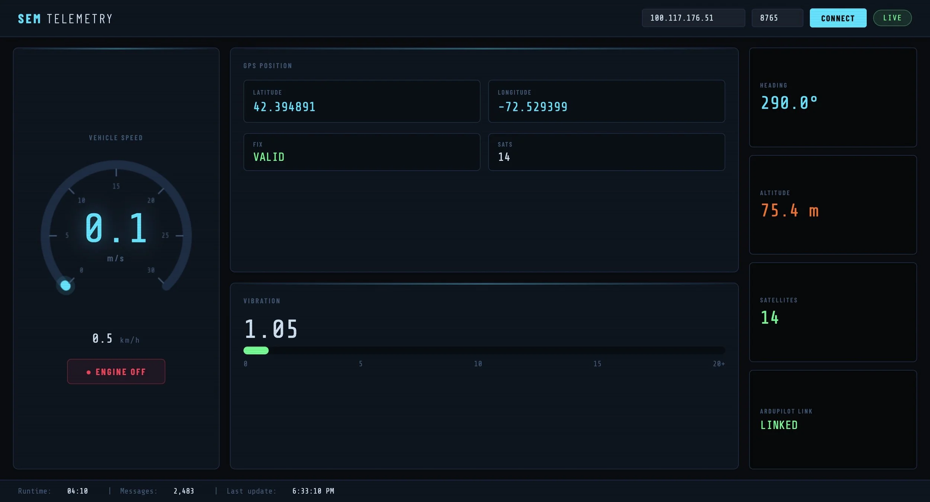
Task: Click the 0.1 m/s speed readout
Action: pos(116,228)
